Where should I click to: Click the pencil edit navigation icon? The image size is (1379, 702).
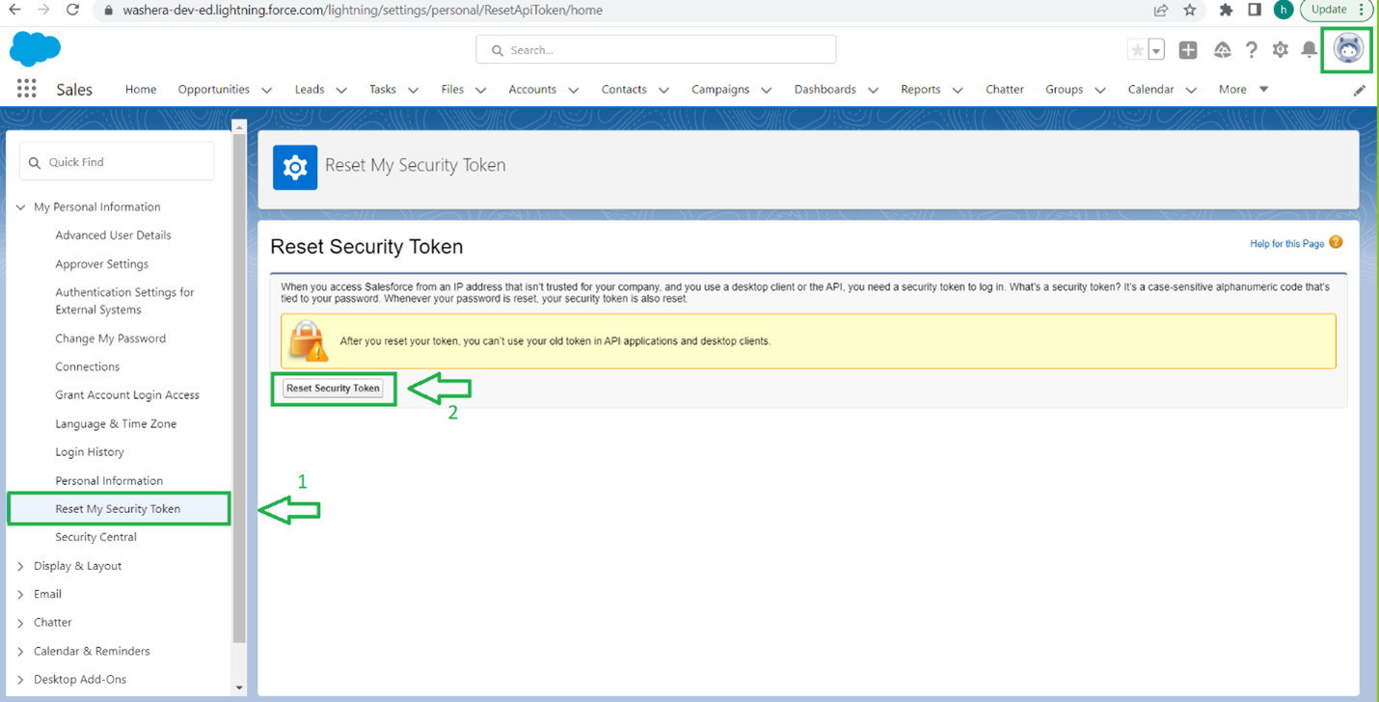(x=1360, y=90)
